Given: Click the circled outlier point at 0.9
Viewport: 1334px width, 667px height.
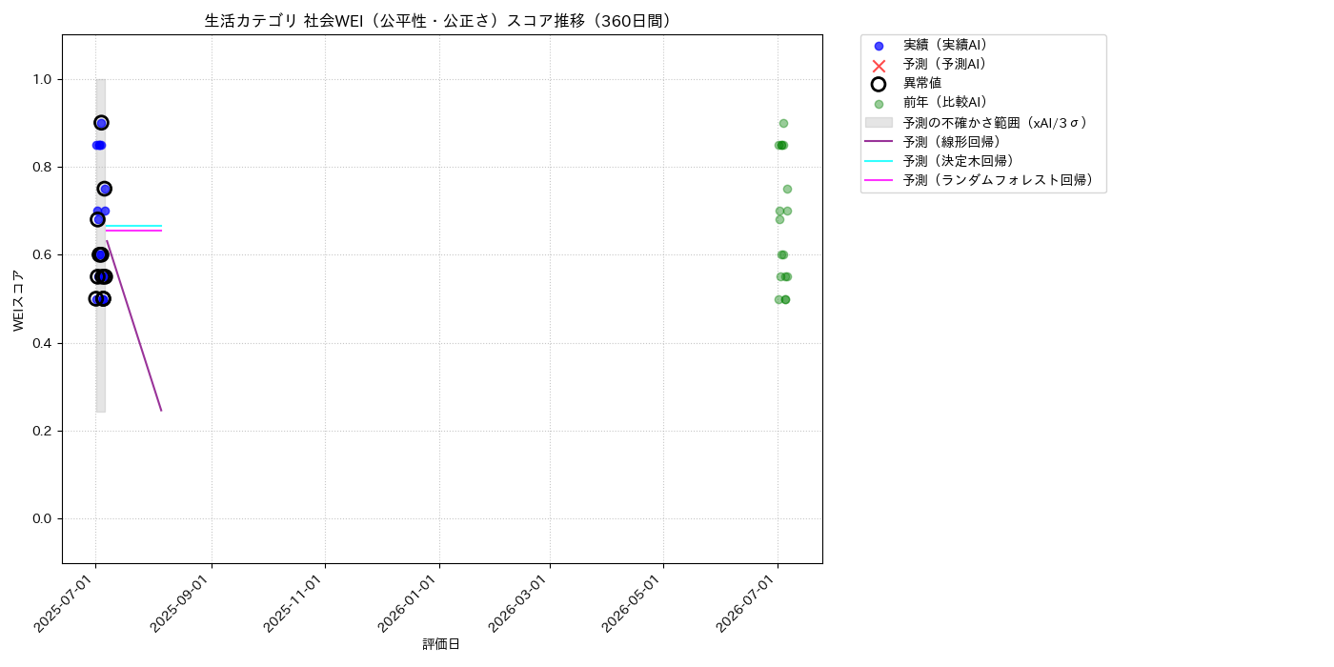Looking at the screenshot, I should point(101,123).
